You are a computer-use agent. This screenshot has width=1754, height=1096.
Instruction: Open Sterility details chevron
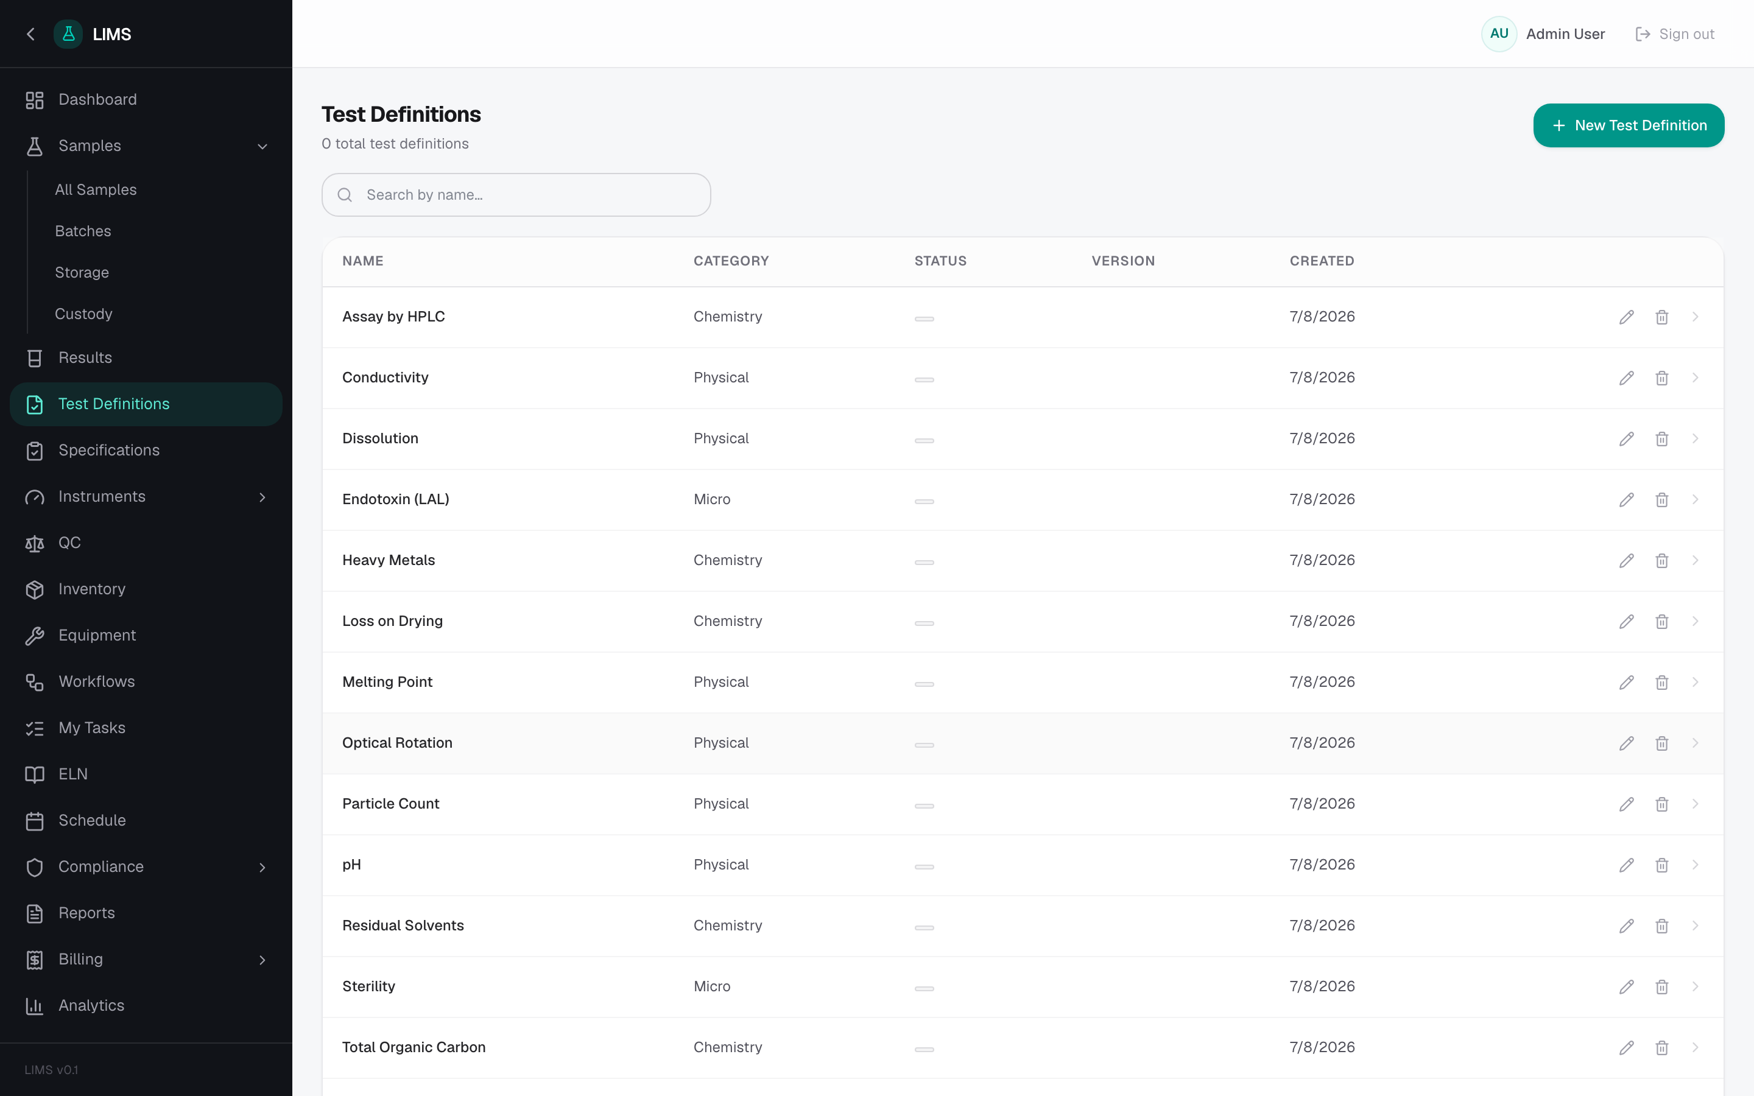(x=1696, y=986)
